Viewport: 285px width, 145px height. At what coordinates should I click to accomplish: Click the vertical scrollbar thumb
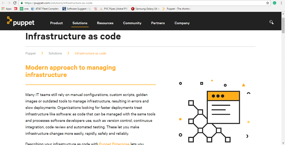coord(283,25)
